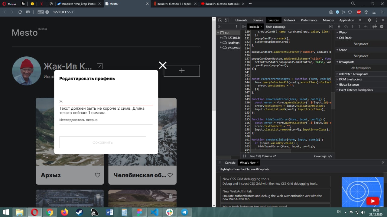Click the step over function icon
Image resolution: width=387 pixels, height=217 pixels.
tap(346, 27)
